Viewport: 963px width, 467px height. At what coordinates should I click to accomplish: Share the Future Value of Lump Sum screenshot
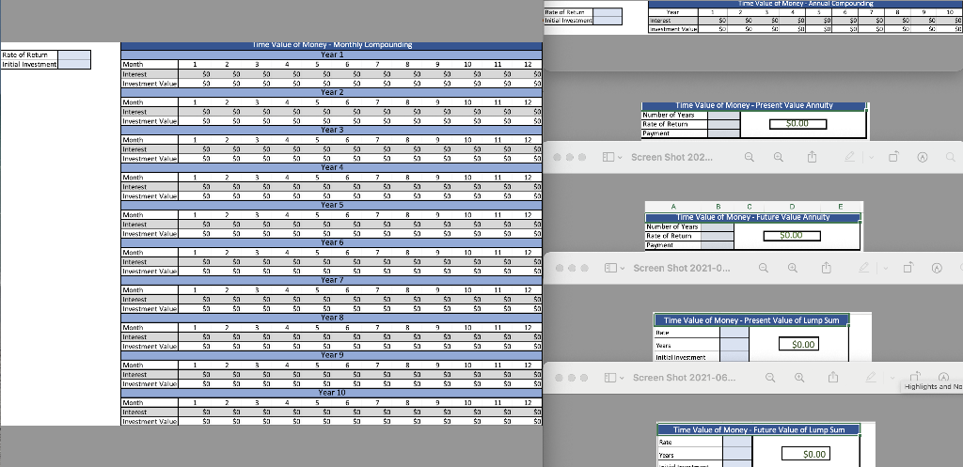[833, 377]
